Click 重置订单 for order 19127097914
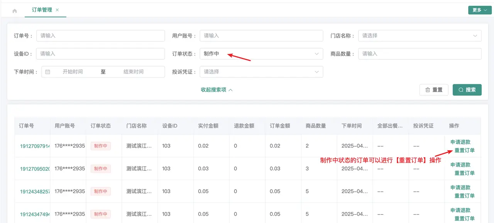Screen dimensions: 494x223 [465, 150]
